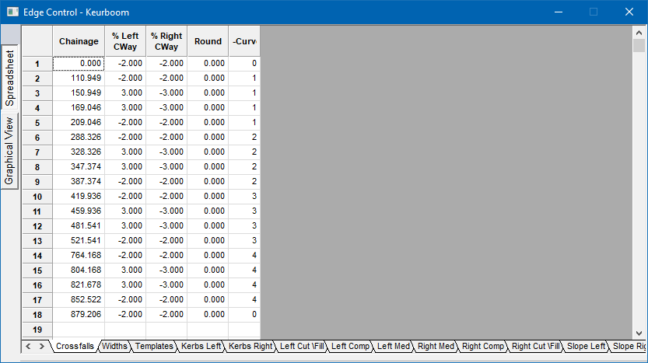648x363 pixels.
Task: Click the sheet tabs scroll-right arrow
Action: click(x=41, y=346)
